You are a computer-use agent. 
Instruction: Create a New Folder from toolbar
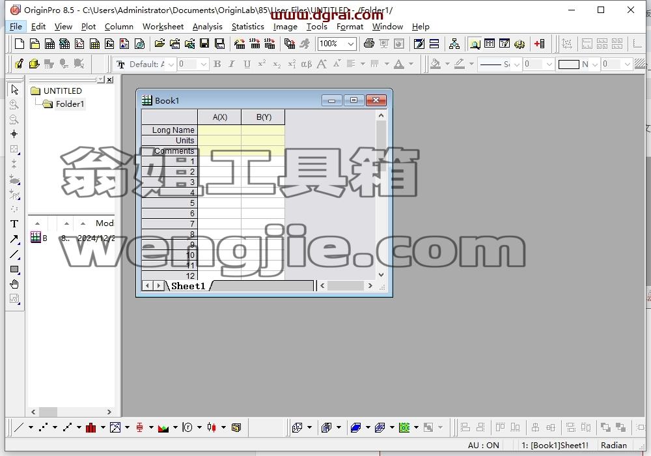[x=35, y=44]
